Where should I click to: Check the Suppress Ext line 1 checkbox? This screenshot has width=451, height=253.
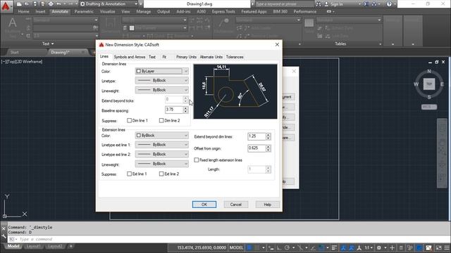[129, 174]
